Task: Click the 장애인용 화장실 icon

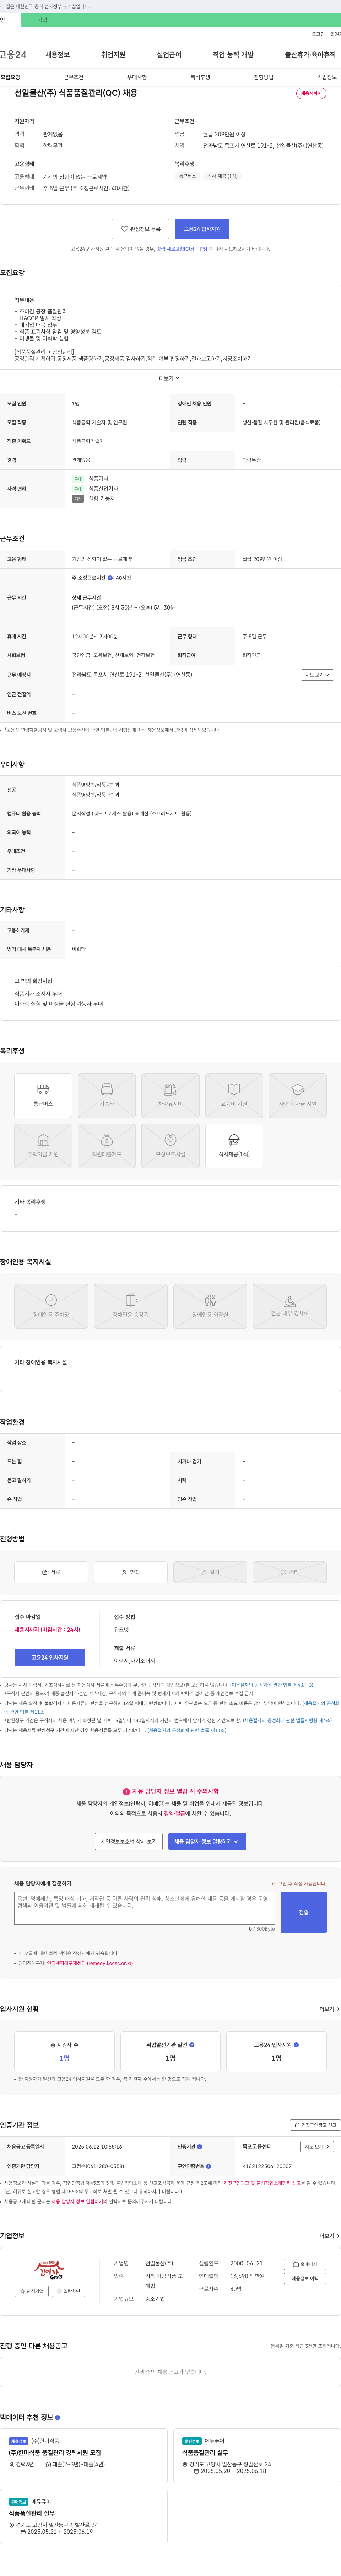Action: pos(210,1306)
